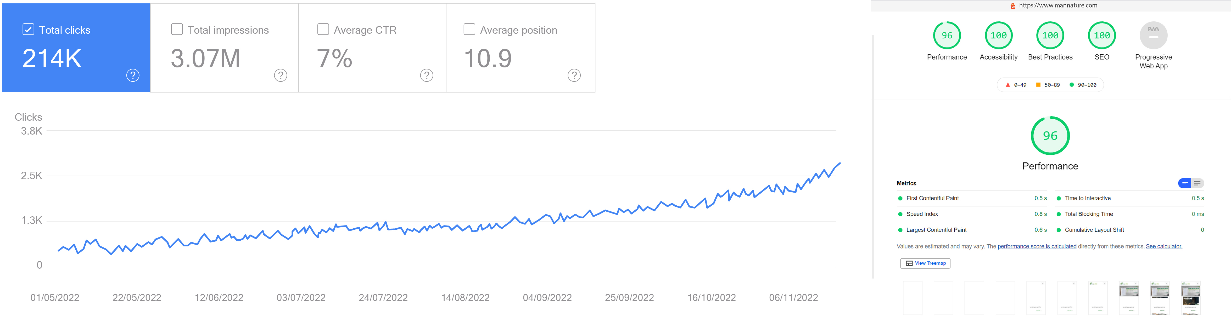
Task: Click the Performance 96 score gauge
Action: [947, 35]
